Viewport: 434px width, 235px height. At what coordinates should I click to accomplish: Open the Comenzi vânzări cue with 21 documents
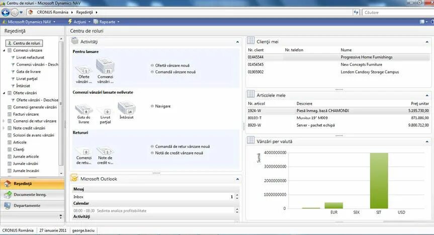[105, 66]
